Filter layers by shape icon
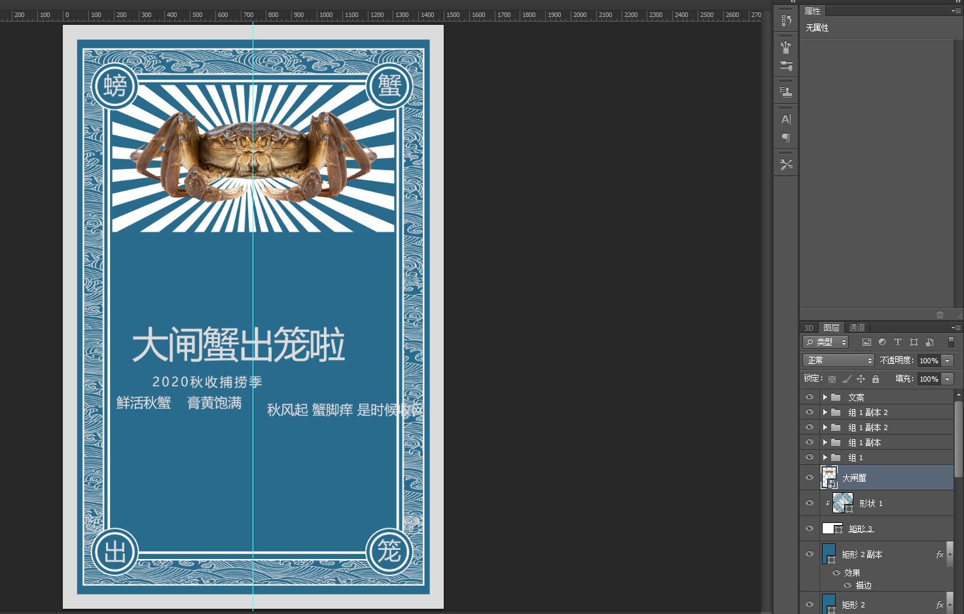 (914, 342)
